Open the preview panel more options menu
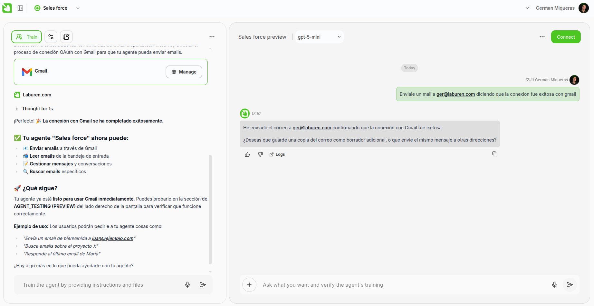The width and height of the screenshot is (594, 306). (x=542, y=37)
